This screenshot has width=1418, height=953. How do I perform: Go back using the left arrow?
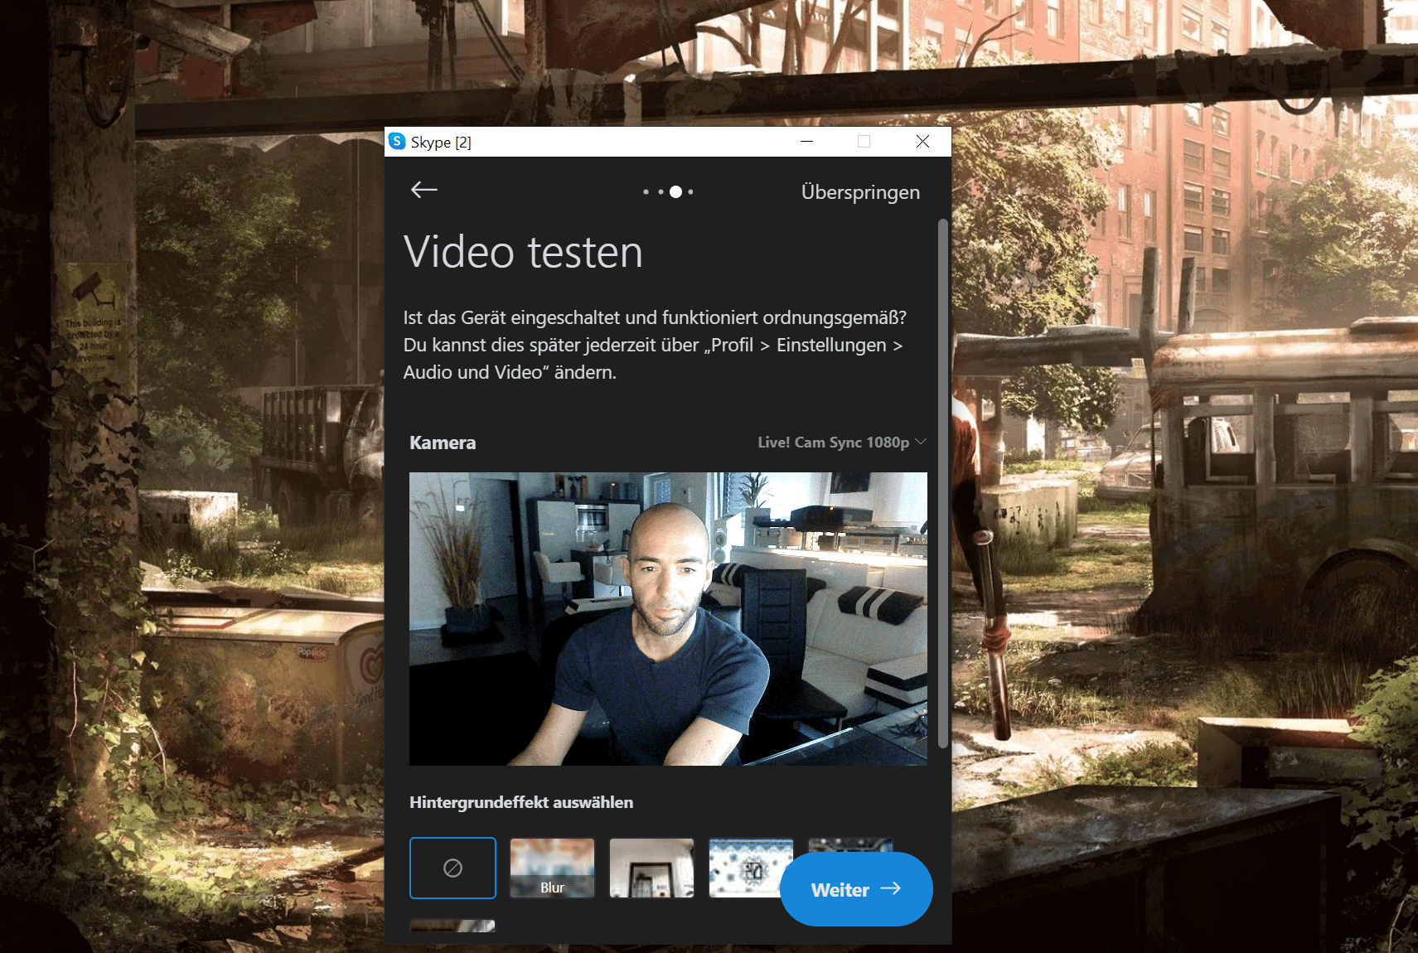[424, 191]
